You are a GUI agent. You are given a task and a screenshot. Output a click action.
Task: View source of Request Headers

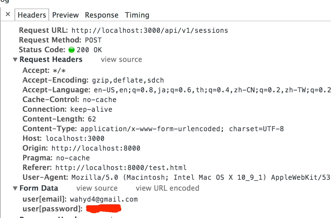(121, 60)
